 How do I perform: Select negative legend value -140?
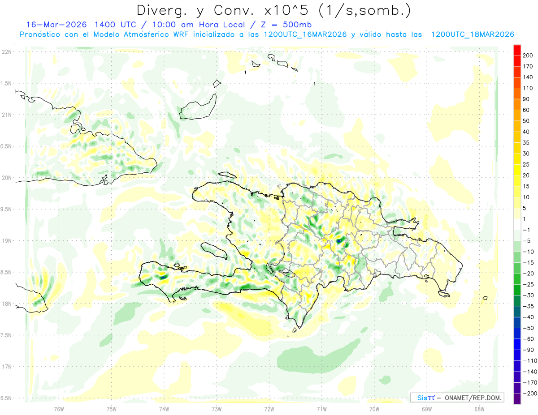[x=530, y=372]
